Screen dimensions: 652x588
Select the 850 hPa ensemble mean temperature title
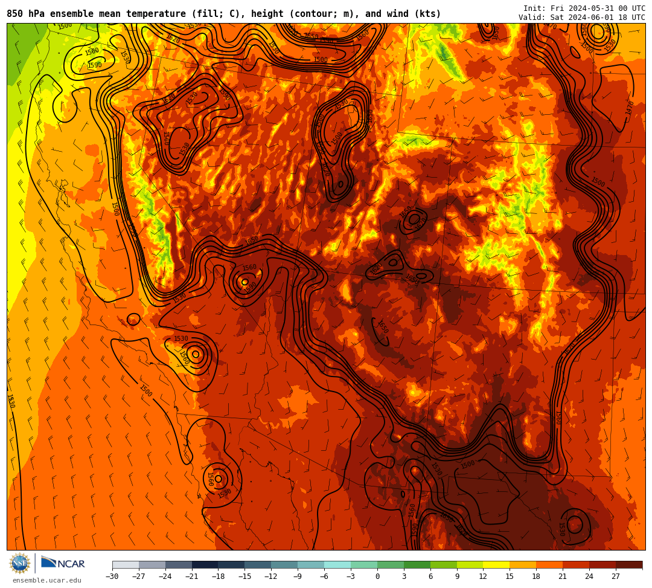(x=224, y=14)
